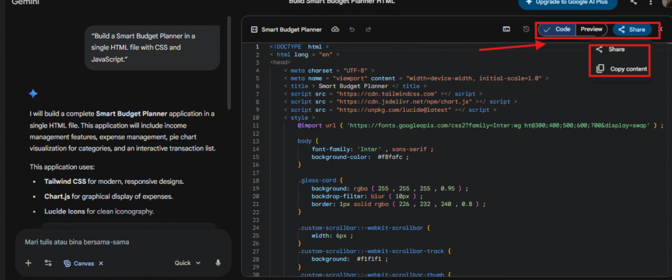The image size is (672, 280).
Task: Click the plus icon to add files
Action: tap(28, 263)
